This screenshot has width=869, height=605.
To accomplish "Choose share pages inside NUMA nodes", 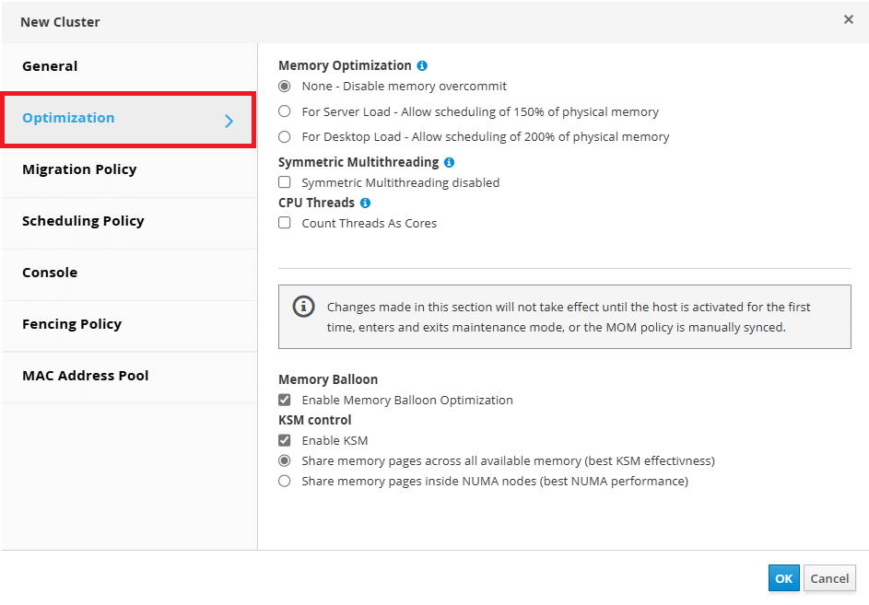I will 285,481.
